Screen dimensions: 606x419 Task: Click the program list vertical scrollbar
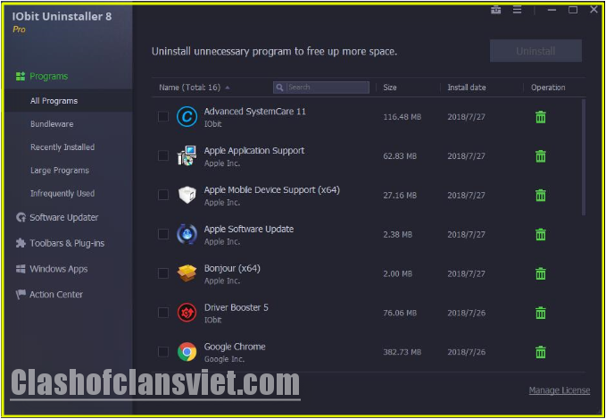pos(583,157)
